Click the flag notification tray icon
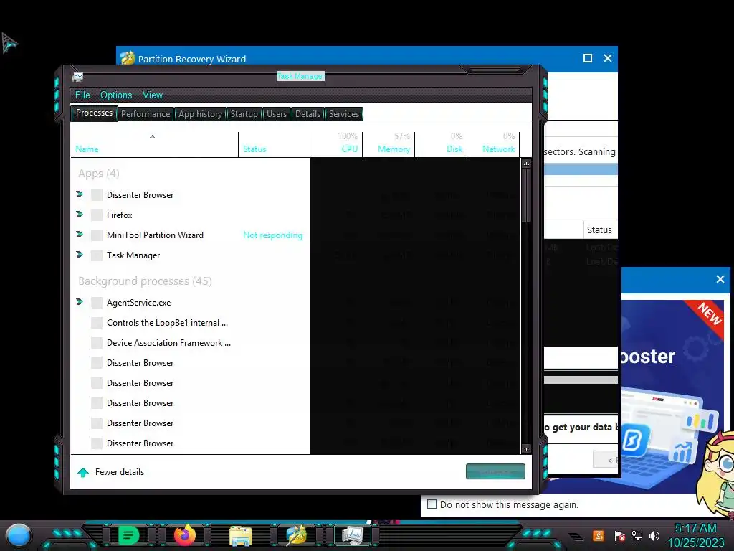 [619, 536]
